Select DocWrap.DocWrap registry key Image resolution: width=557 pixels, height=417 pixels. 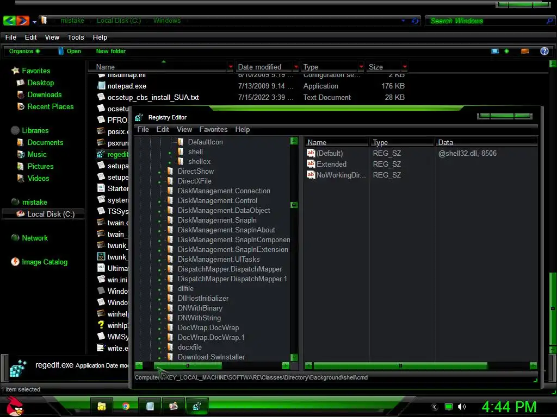click(x=208, y=327)
